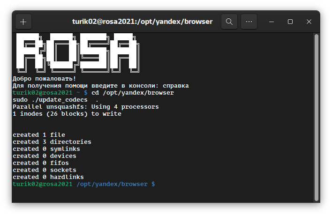The image size is (332, 216).
Task: Click the line 'Для получения помощи введите в консоли: справка'
Action: pyautogui.click(x=100, y=86)
